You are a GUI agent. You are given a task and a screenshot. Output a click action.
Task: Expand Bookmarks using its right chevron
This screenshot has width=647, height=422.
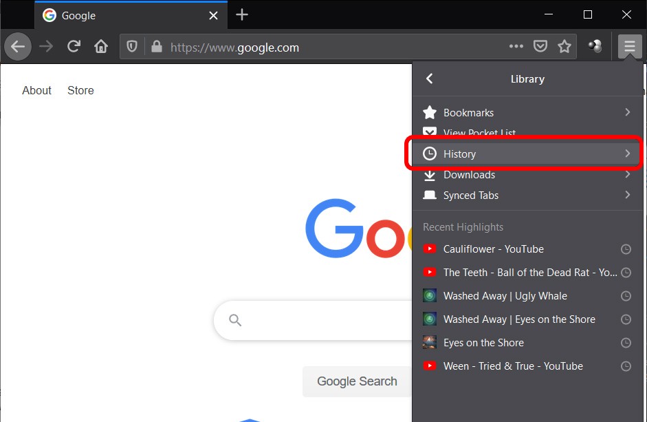pos(627,112)
